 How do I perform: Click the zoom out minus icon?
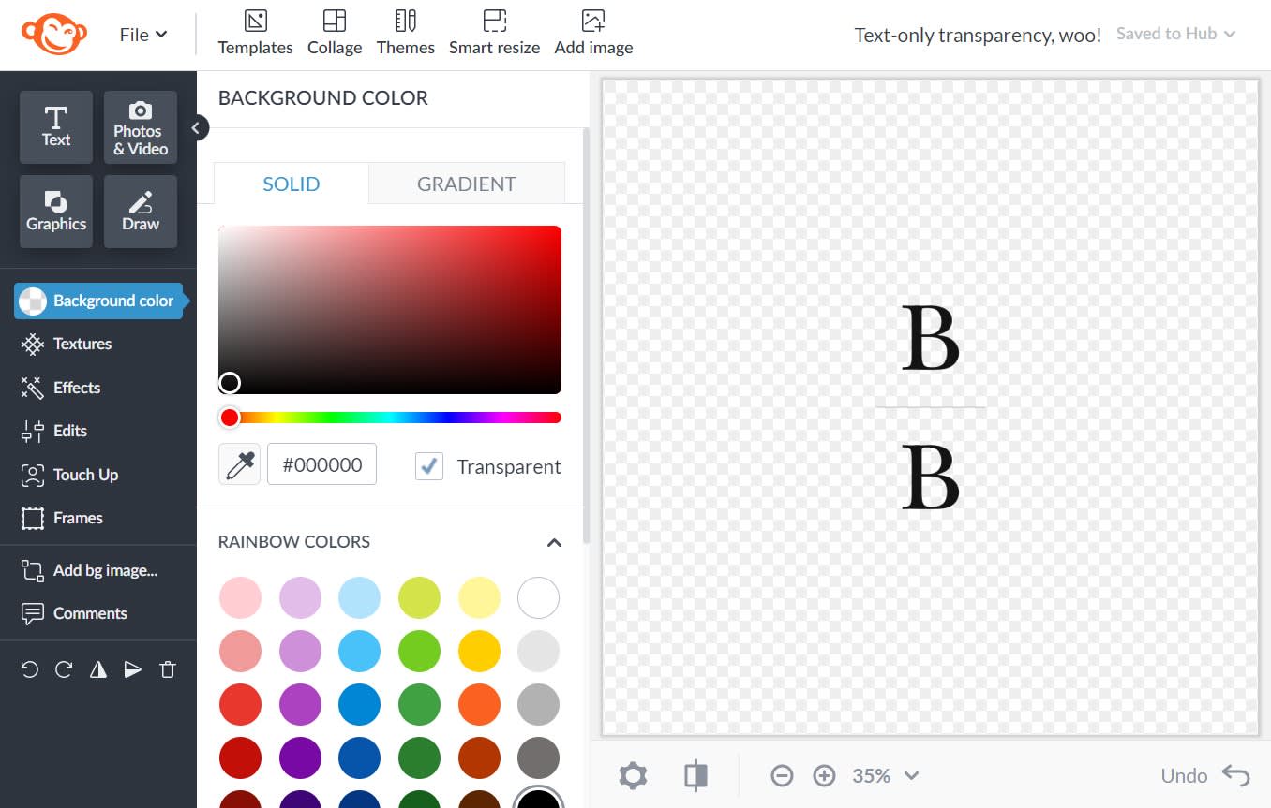point(782,775)
